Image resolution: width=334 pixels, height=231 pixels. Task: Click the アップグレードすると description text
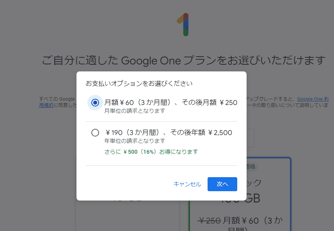(x=270, y=99)
